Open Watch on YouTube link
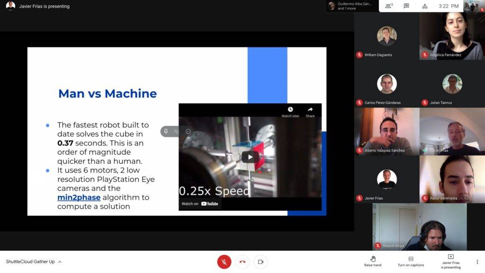485x273 pixels. click(x=200, y=204)
